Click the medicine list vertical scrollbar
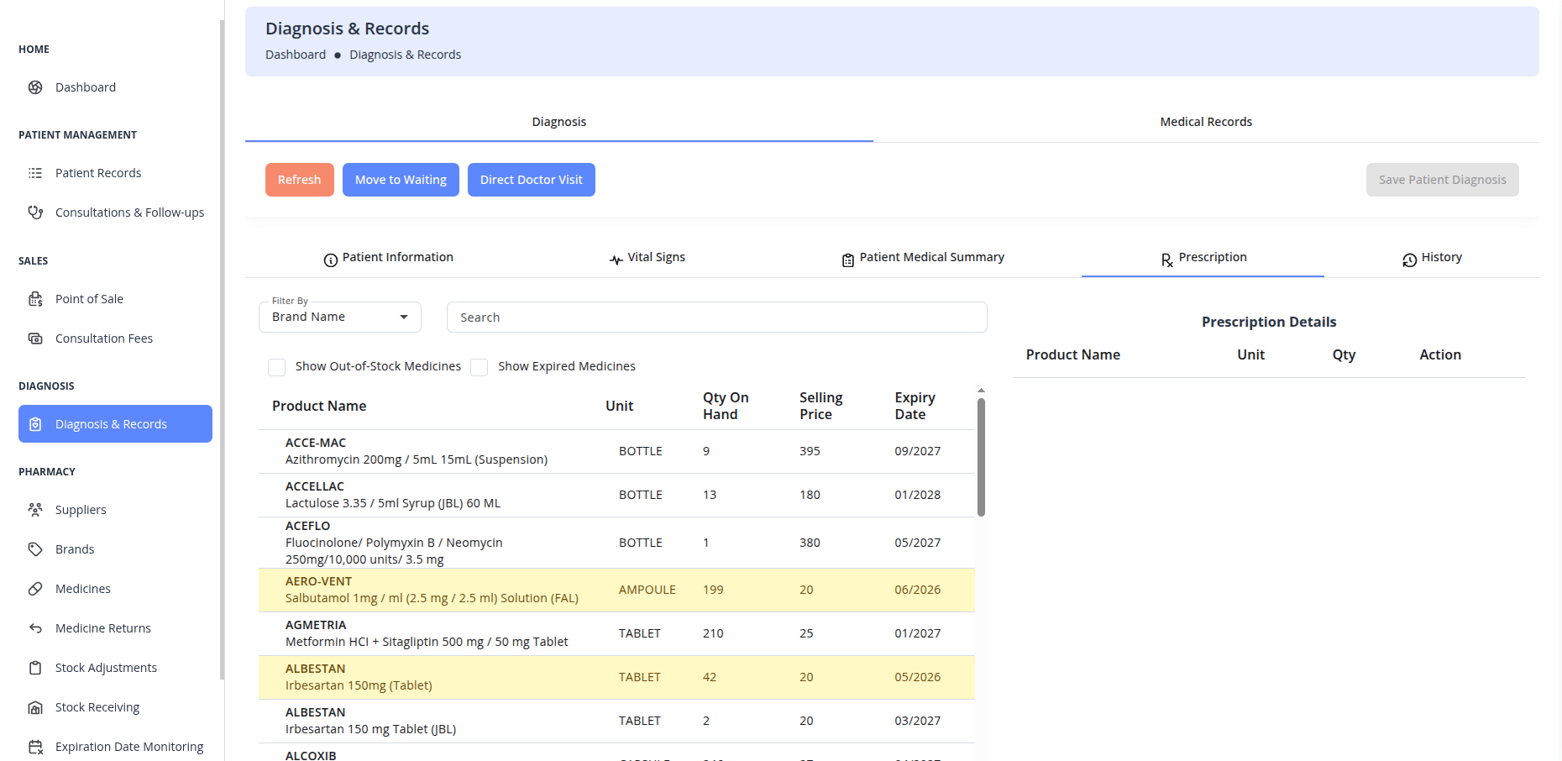Image resolution: width=1562 pixels, height=761 pixels. coord(981,458)
